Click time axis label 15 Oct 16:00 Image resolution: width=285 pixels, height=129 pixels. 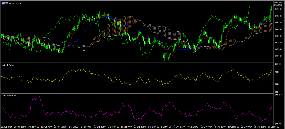coord(220,127)
